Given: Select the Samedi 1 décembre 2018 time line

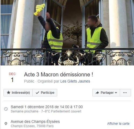Looking at the screenshot, I should (47, 107).
